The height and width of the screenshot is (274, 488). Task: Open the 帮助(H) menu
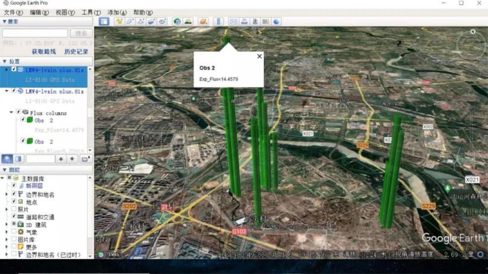point(143,13)
